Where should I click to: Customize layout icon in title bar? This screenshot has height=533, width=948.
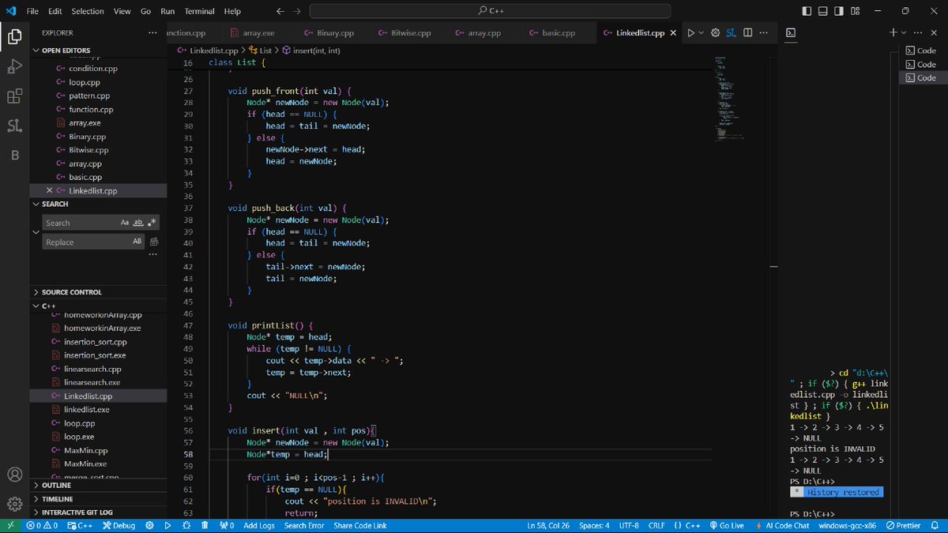click(x=853, y=11)
